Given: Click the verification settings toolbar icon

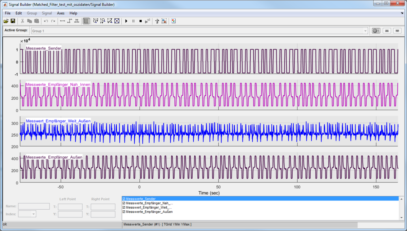Looking at the screenshot, I should pyautogui.click(x=174, y=21).
